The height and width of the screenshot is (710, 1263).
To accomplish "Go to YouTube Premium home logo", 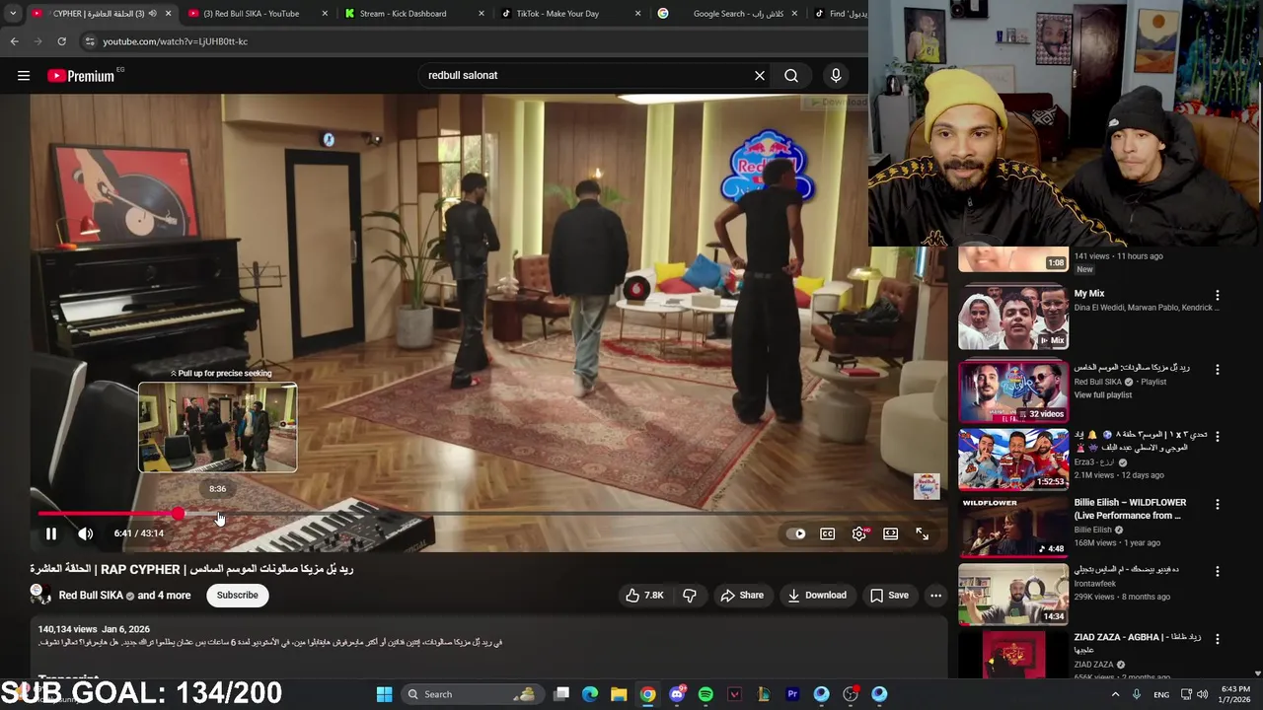I will pyautogui.click(x=81, y=76).
